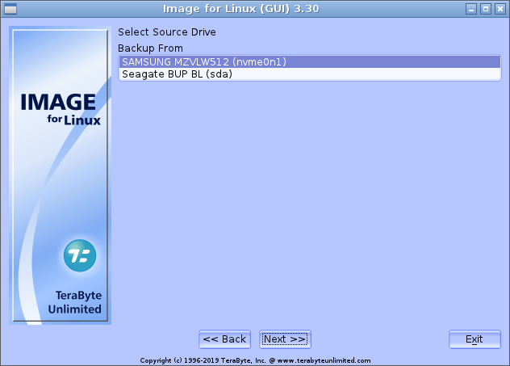
Task: Close the Image for Linux window
Action: point(500,9)
